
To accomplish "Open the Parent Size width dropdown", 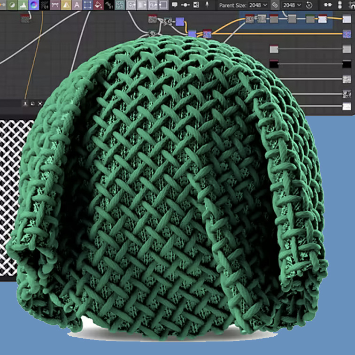I will [x=257, y=5].
